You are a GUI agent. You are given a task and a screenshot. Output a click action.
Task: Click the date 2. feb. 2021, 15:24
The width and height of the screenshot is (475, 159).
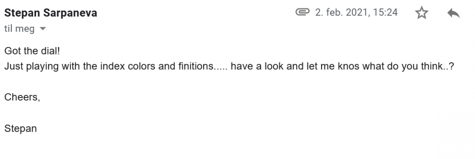pos(356,12)
